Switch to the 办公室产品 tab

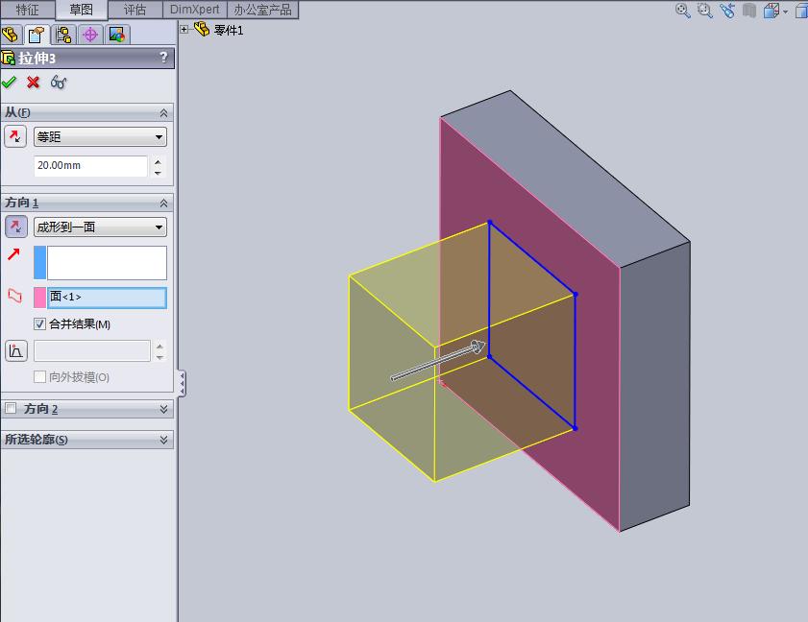click(x=262, y=10)
